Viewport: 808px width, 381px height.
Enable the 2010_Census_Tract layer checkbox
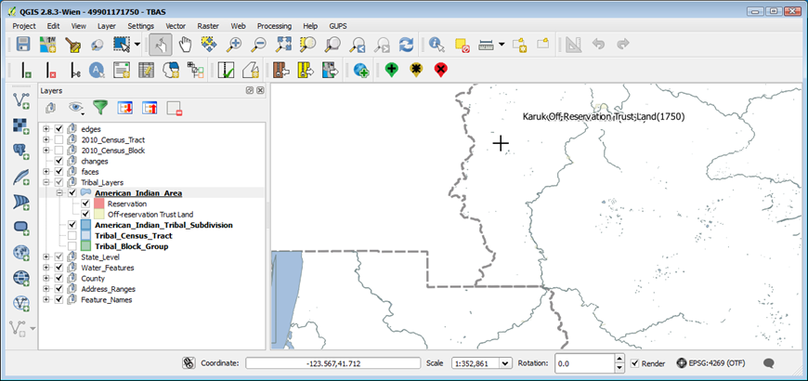[x=59, y=139]
